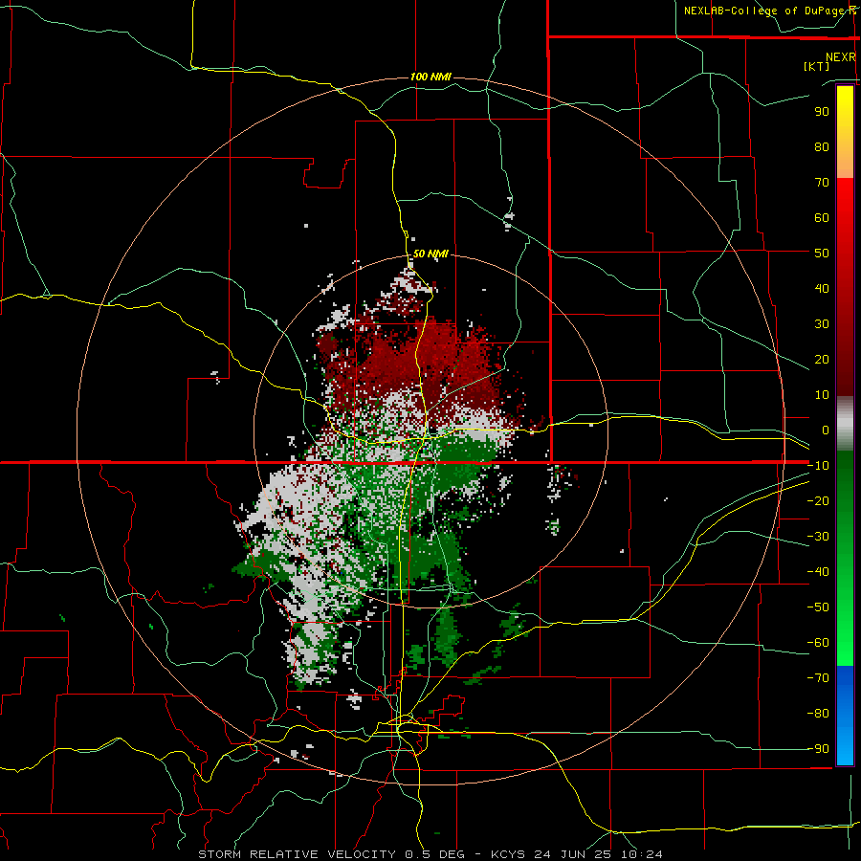Viewport: 861px width, 861px height.
Task: Click the -20 knot scale label
Action: tap(818, 500)
